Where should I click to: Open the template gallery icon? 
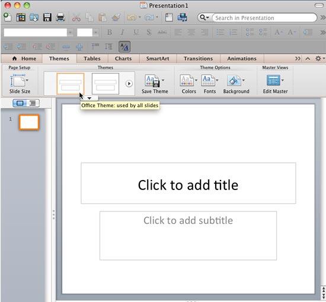21,17
